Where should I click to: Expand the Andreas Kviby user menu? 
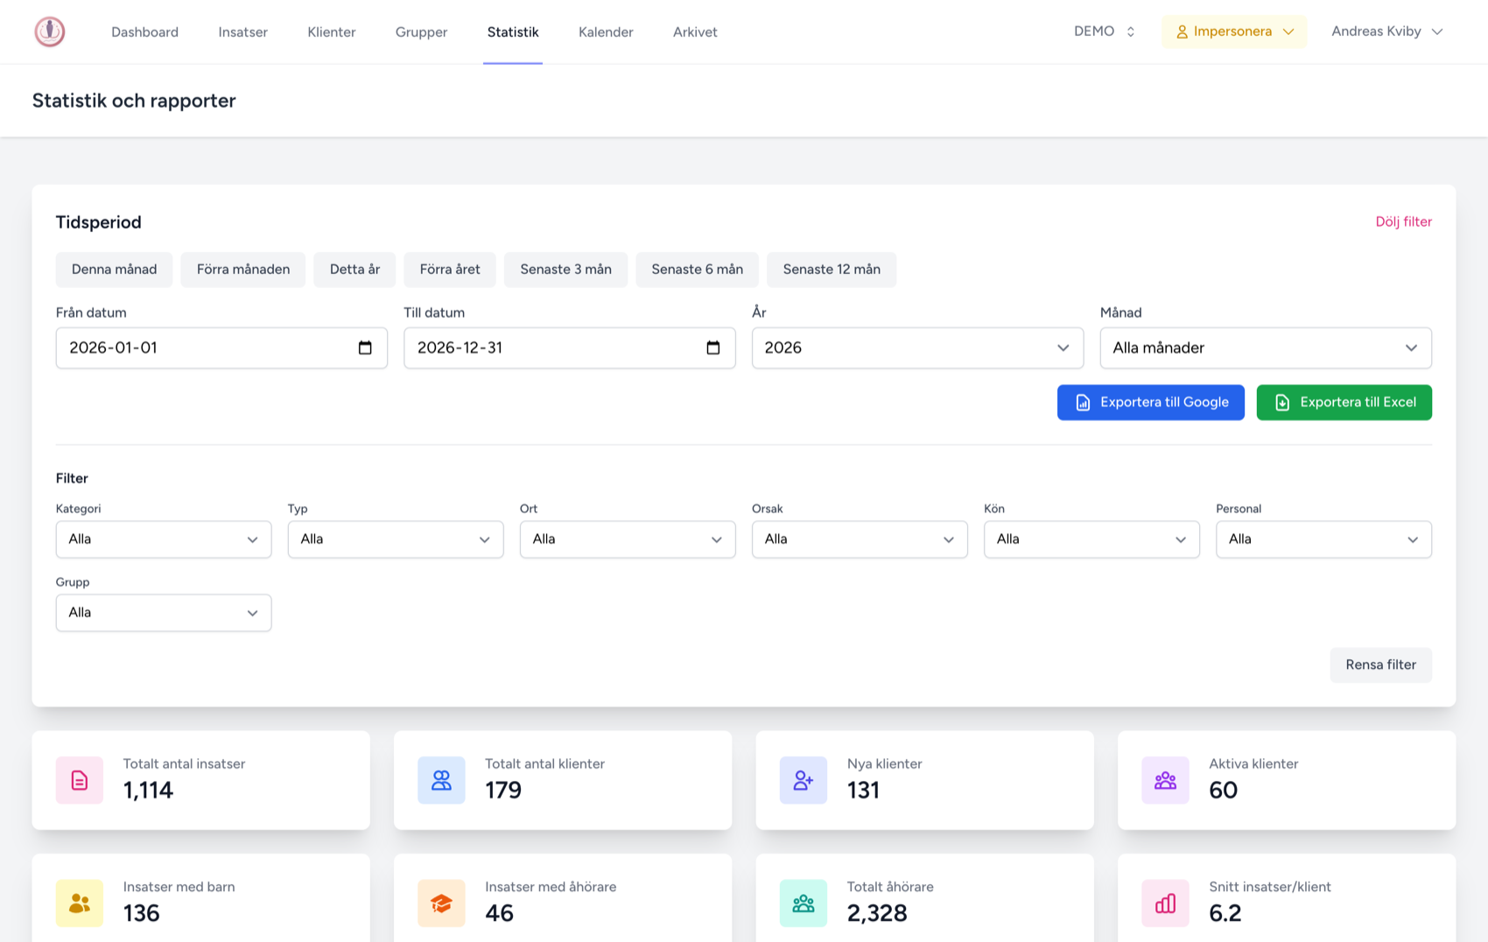[1386, 32]
